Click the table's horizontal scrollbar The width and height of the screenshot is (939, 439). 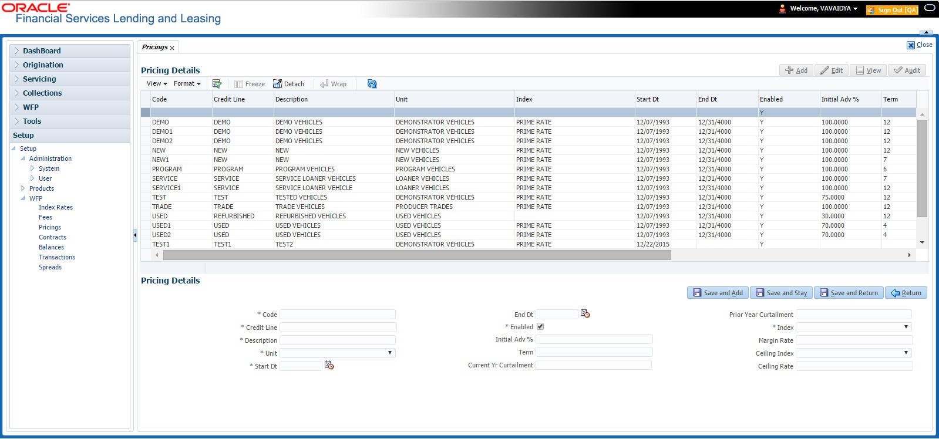pos(417,255)
